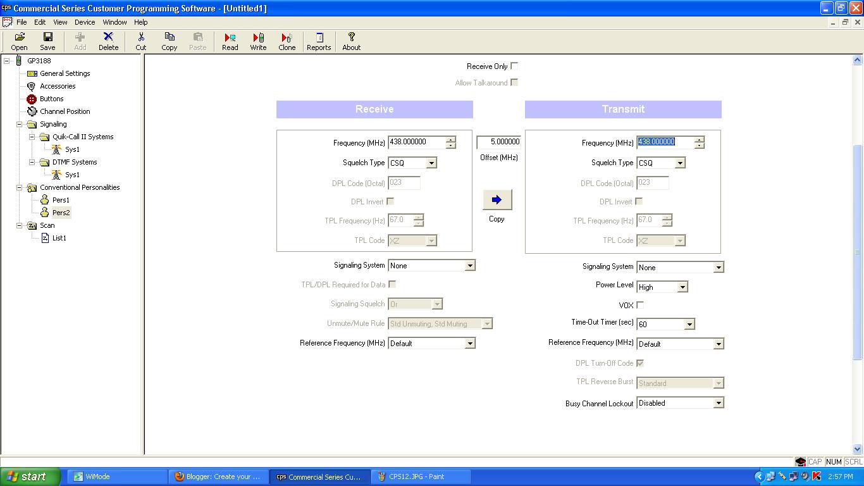Open the File menu
864x486 pixels.
pos(22,22)
